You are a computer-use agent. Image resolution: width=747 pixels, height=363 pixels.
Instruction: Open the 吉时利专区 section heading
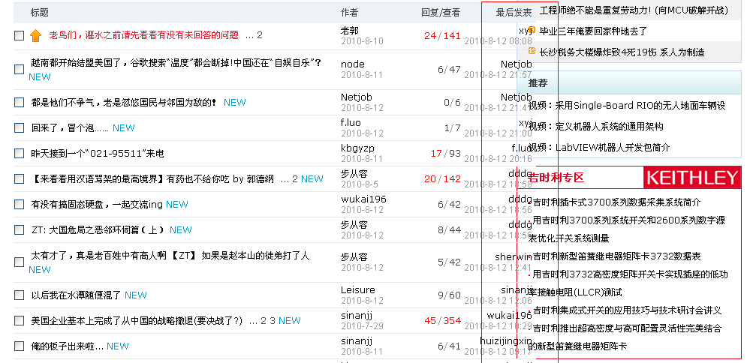pyautogui.click(x=556, y=178)
